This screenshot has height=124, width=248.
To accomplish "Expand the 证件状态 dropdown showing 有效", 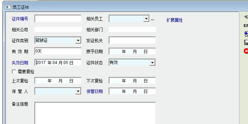I will point(152,62).
